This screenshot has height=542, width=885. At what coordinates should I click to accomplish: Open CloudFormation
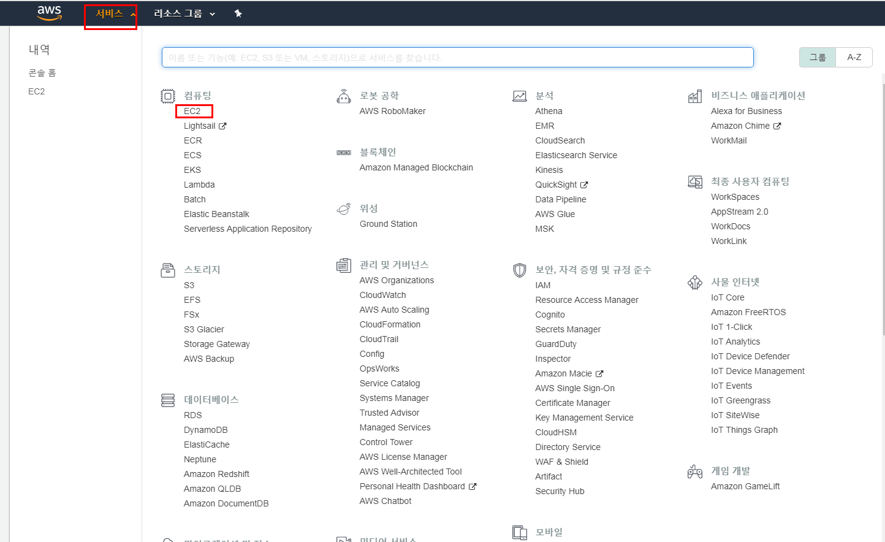pyautogui.click(x=390, y=324)
